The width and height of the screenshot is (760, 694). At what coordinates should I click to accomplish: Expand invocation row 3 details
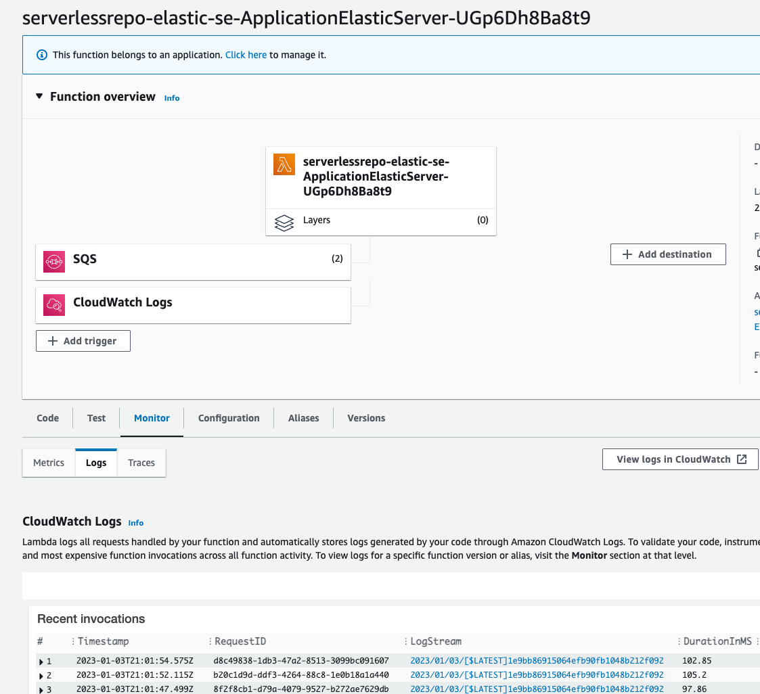click(x=41, y=690)
